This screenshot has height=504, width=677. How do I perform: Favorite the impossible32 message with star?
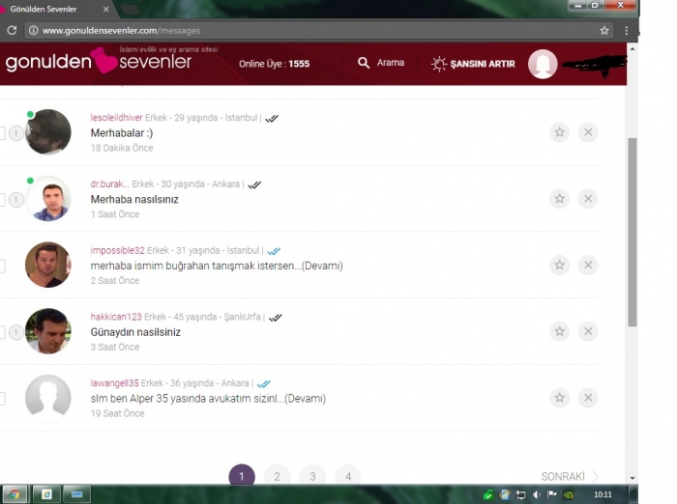(x=559, y=265)
